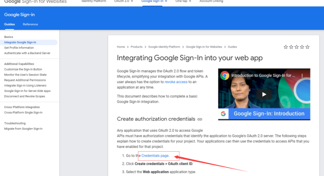The width and height of the screenshot is (324, 176).
Task: Open the Credentials page link
Action: click(x=155, y=155)
